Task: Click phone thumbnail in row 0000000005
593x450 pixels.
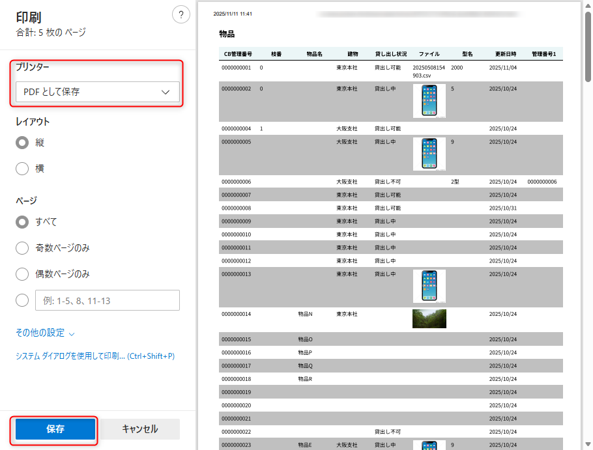Action: (429, 154)
